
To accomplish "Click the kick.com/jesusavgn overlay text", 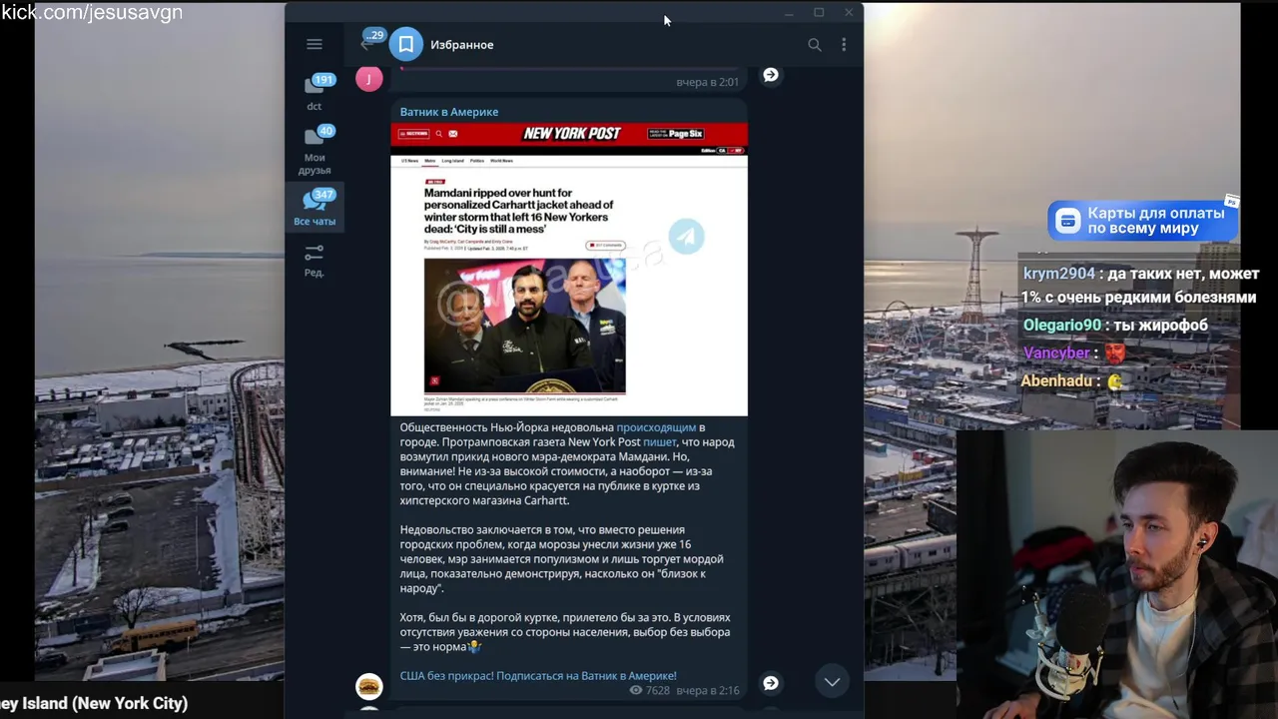I will [92, 12].
